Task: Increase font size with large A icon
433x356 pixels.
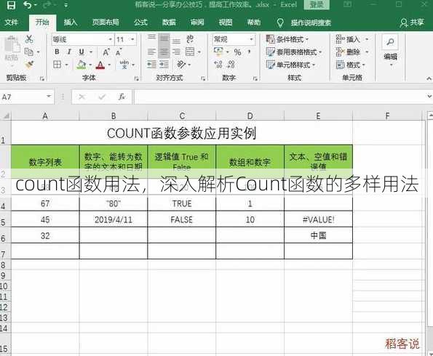Action: click(x=106, y=52)
